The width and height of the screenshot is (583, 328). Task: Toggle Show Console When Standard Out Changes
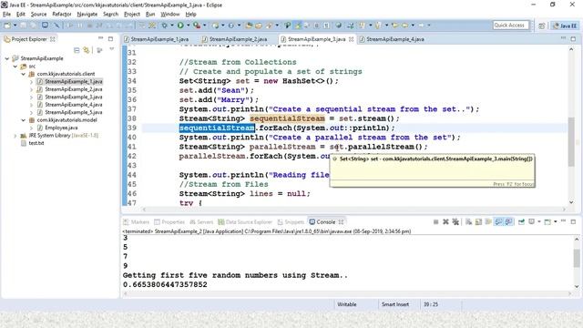(498, 222)
